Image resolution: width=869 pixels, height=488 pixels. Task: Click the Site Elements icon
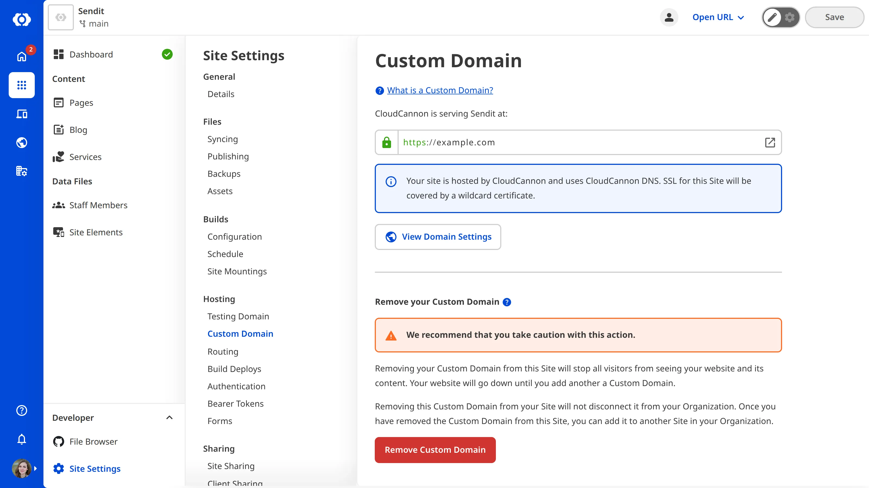tap(58, 232)
